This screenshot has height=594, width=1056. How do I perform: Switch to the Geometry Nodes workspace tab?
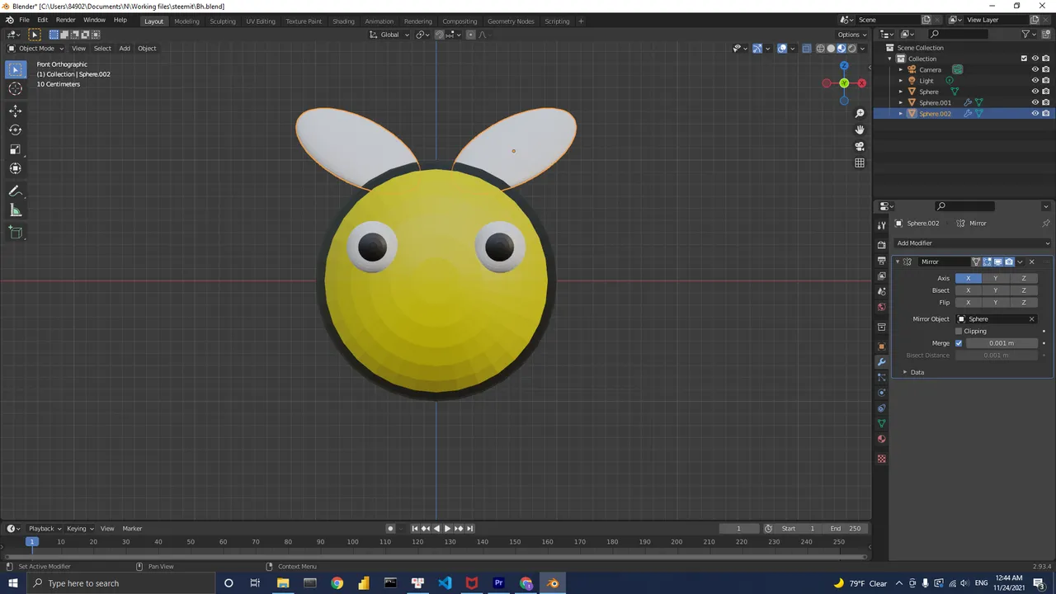pyautogui.click(x=511, y=21)
